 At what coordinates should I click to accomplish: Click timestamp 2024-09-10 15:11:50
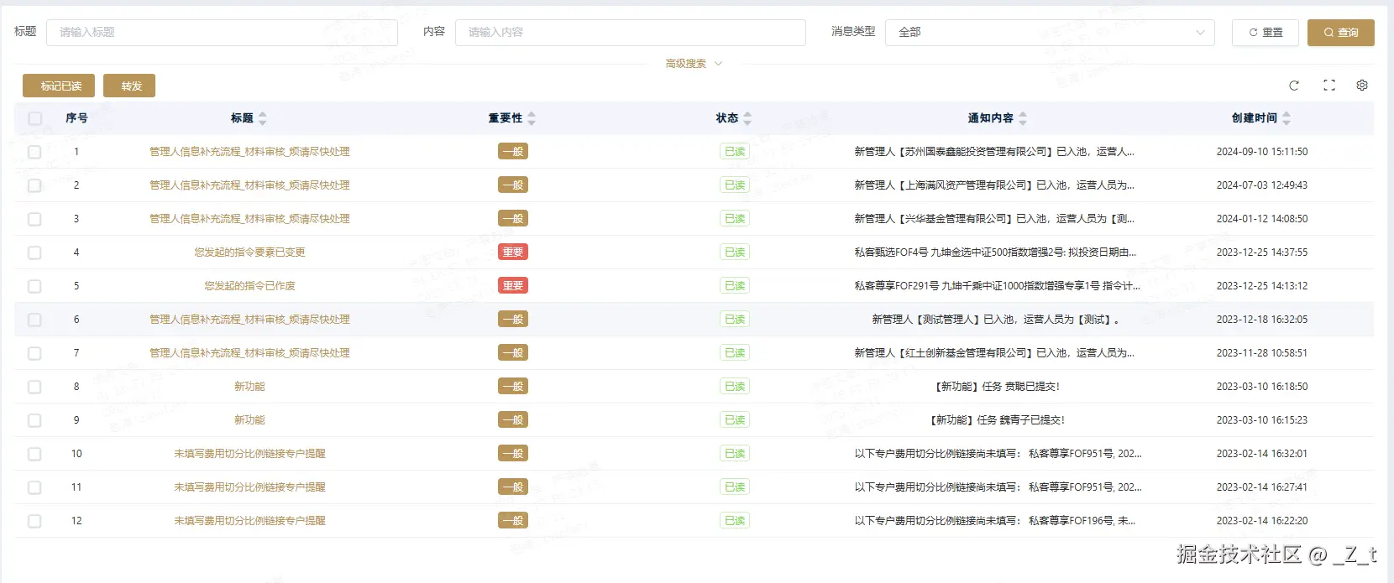tap(1261, 152)
